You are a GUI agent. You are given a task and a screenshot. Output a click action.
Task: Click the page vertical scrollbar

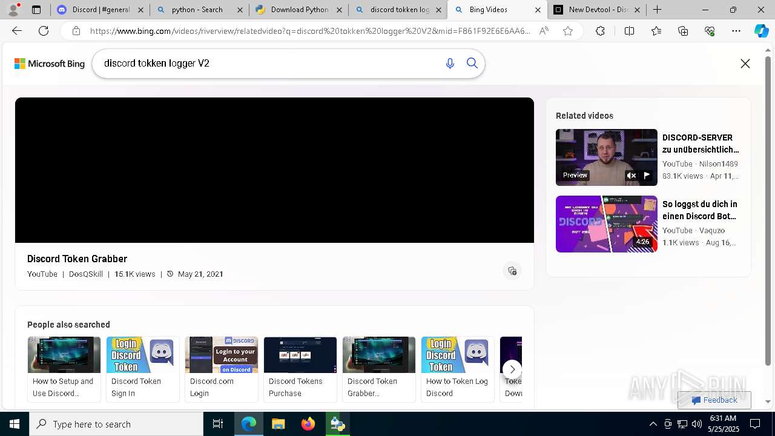tap(768, 212)
